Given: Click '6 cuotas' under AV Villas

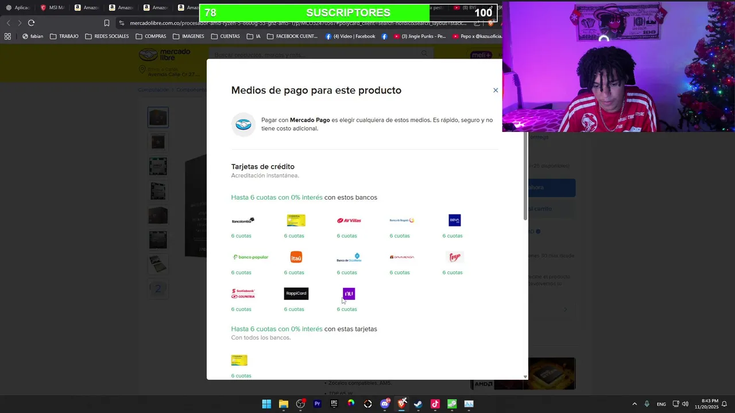Looking at the screenshot, I should coord(347,236).
